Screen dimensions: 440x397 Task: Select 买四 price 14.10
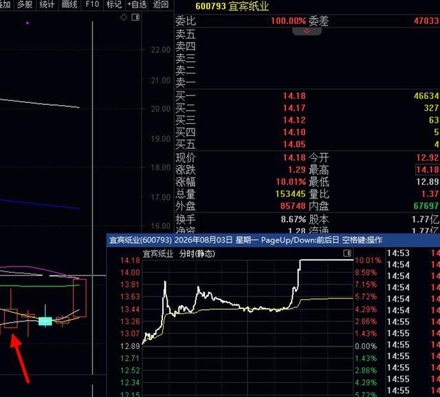pyautogui.click(x=294, y=133)
